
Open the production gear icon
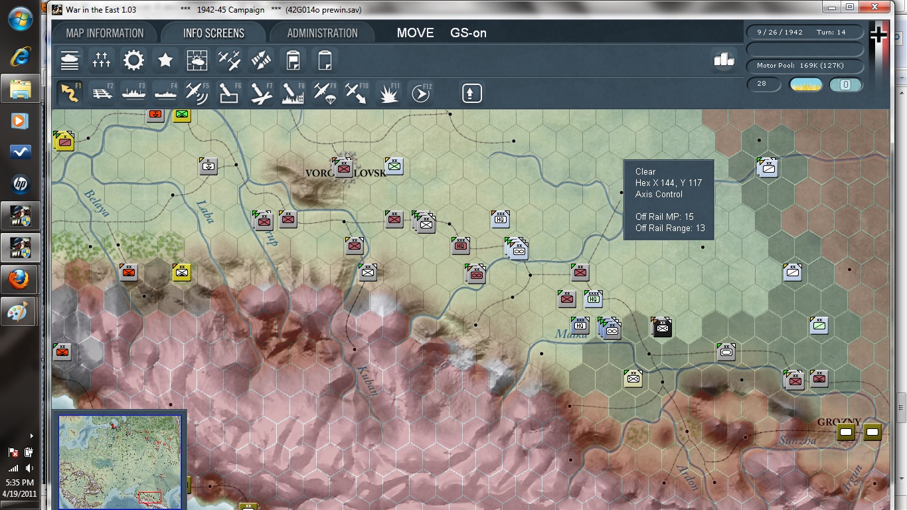[x=133, y=60]
